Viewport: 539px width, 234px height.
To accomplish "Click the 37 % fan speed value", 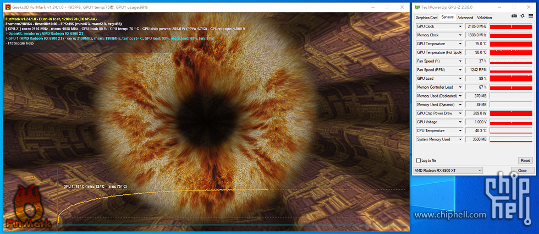I will point(476,61).
